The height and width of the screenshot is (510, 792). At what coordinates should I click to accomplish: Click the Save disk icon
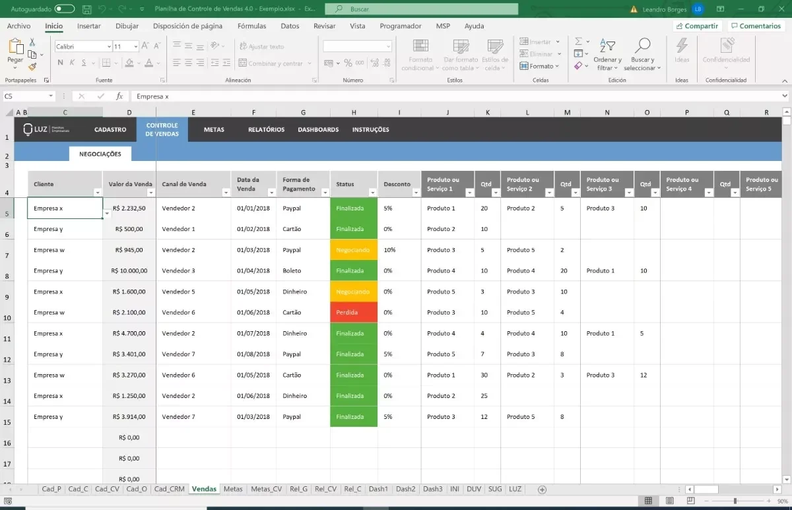(87, 9)
